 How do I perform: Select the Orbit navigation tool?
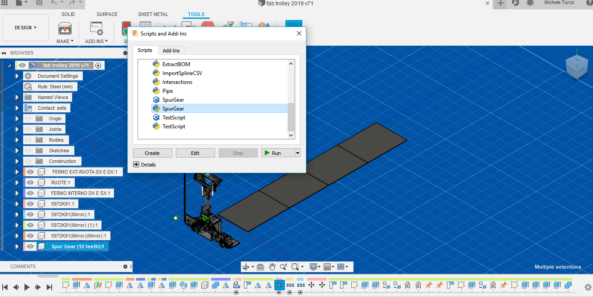246,267
